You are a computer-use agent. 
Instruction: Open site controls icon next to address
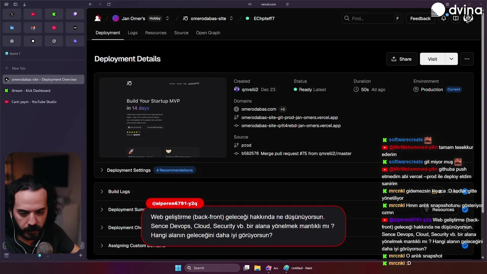[x=287, y=4]
